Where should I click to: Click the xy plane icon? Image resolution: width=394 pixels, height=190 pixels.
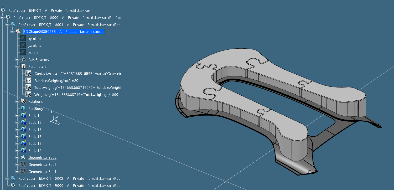(x=23, y=39)
